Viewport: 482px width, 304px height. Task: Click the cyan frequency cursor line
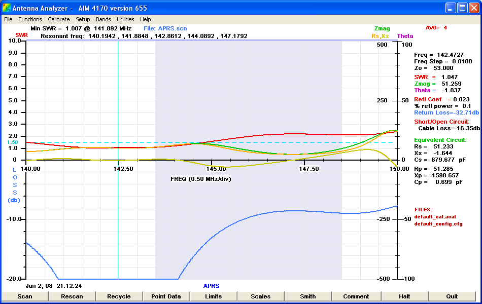pos(118,160)
